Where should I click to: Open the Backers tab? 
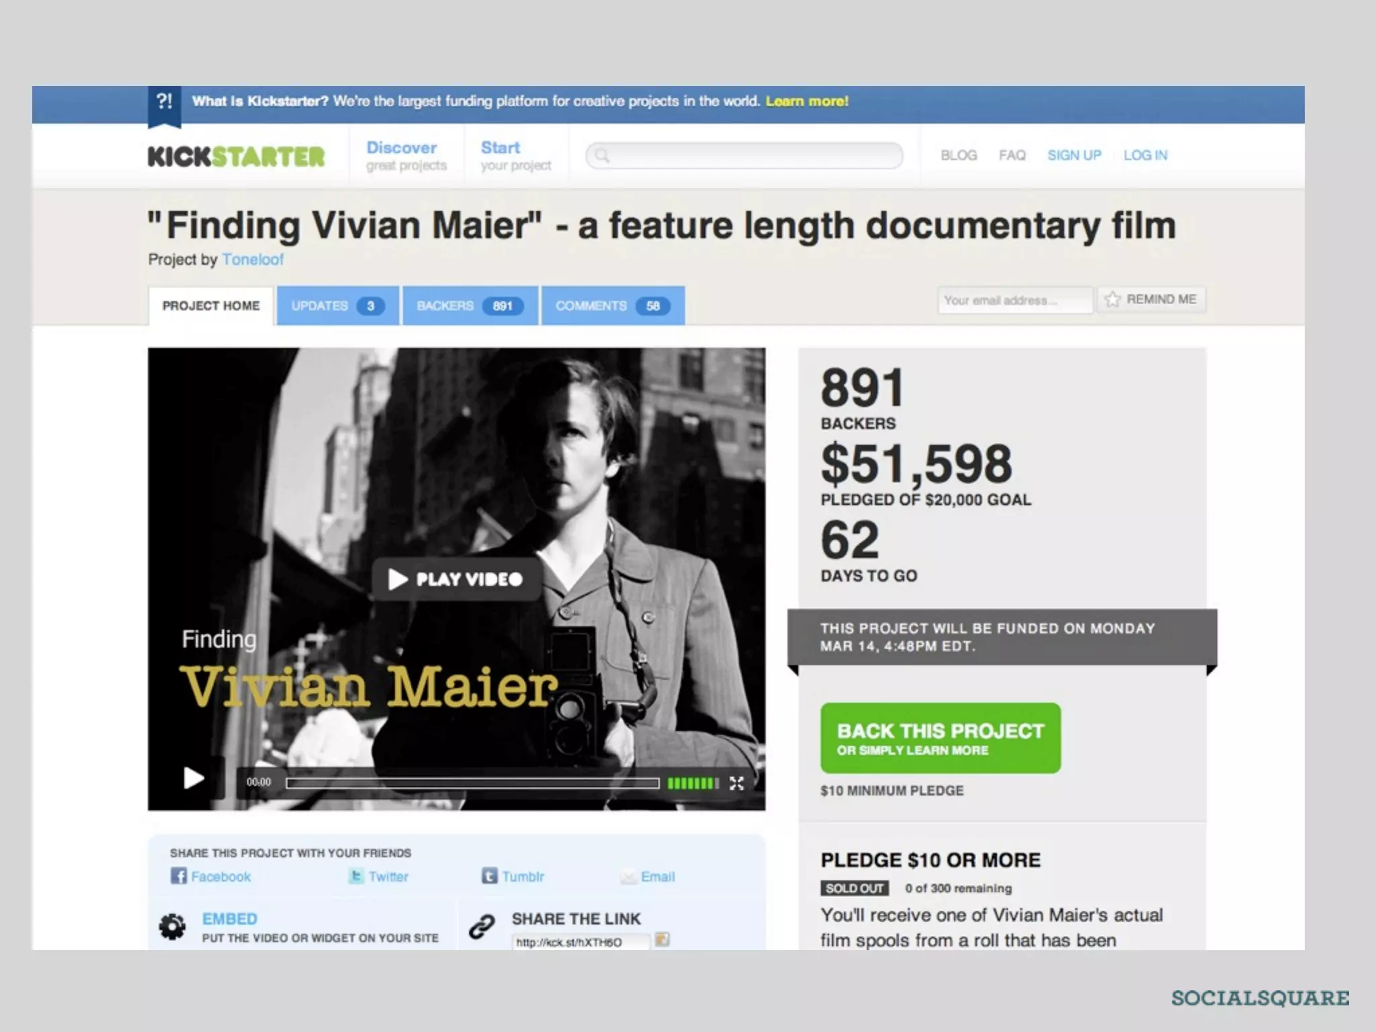click(x=470, y=306)
